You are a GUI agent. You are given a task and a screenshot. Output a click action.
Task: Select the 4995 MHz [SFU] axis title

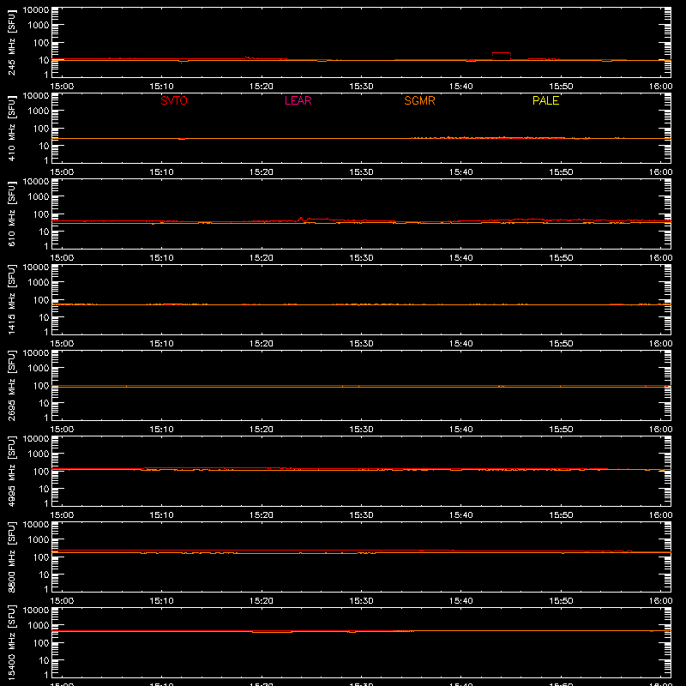click(x=11, y=471)
